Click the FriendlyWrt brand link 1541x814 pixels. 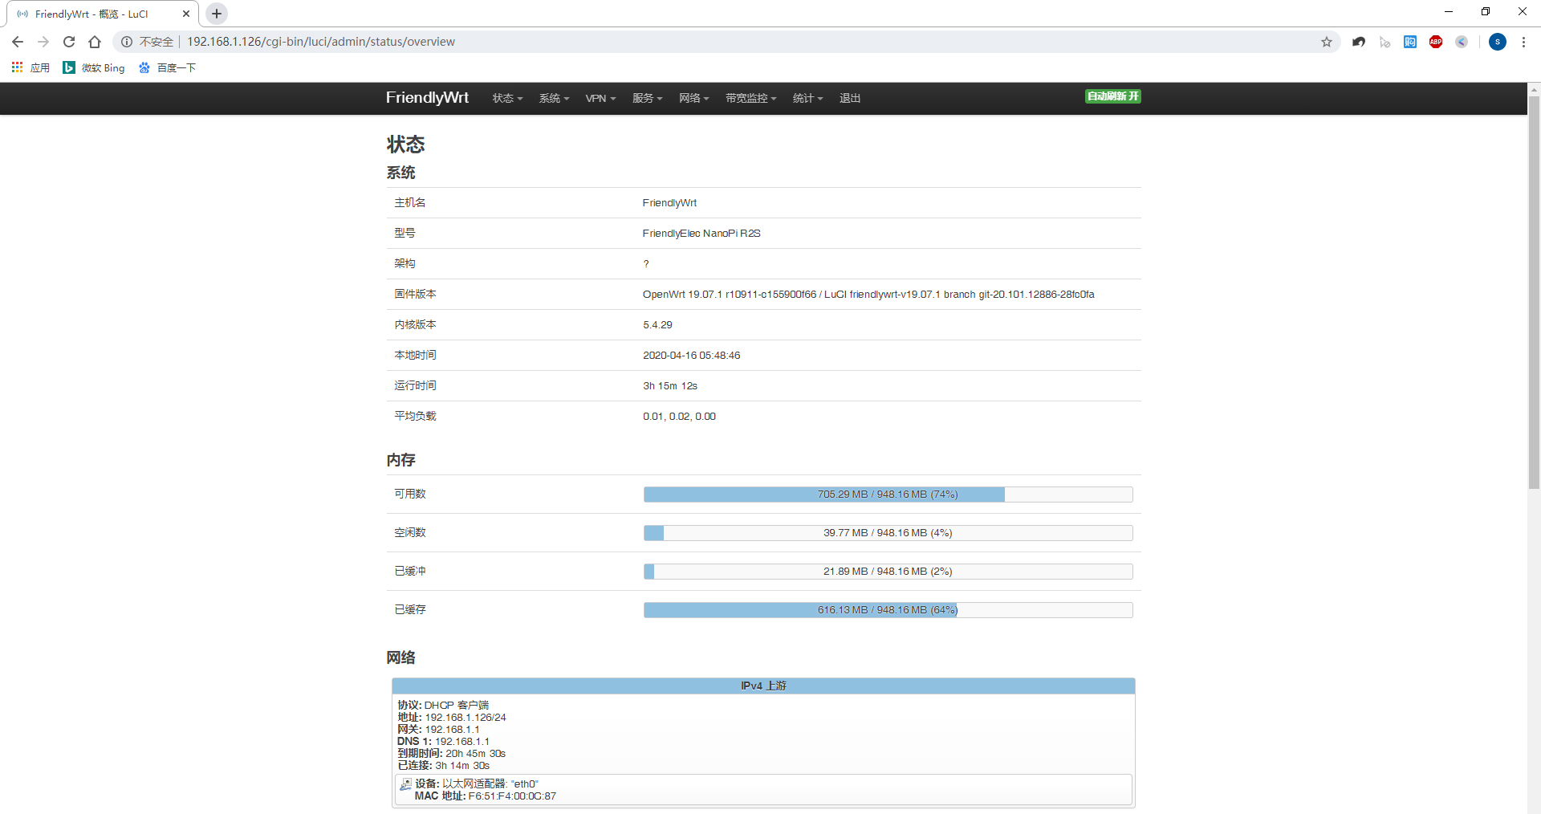coord(427,97)
